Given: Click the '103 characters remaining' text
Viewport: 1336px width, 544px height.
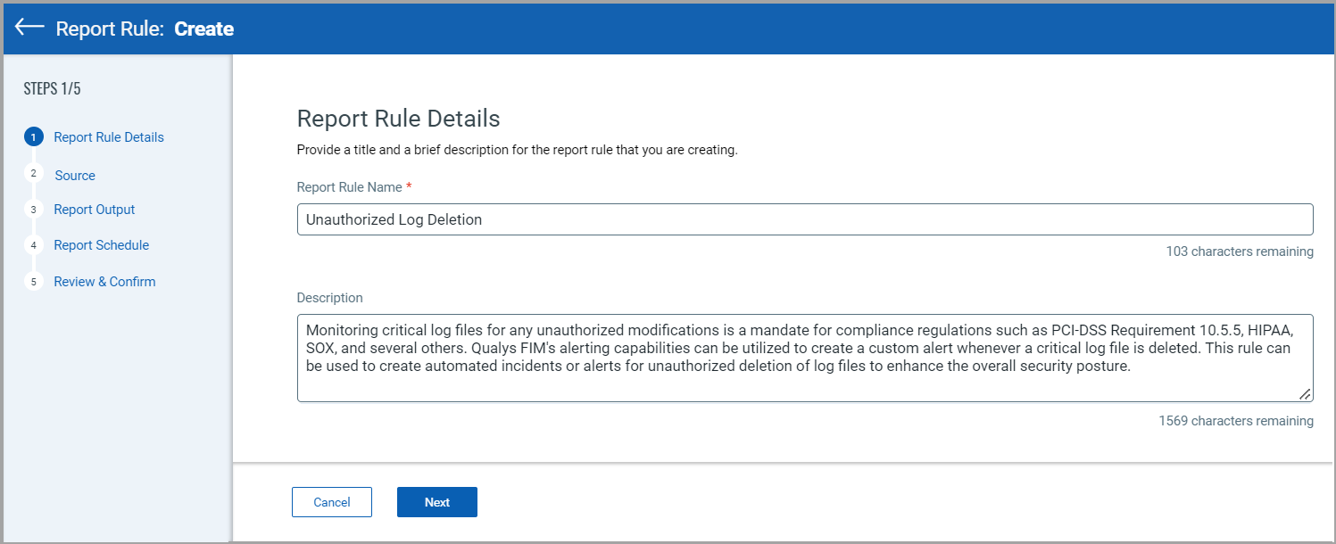Looking at the screenshot, I should 1240,251.
